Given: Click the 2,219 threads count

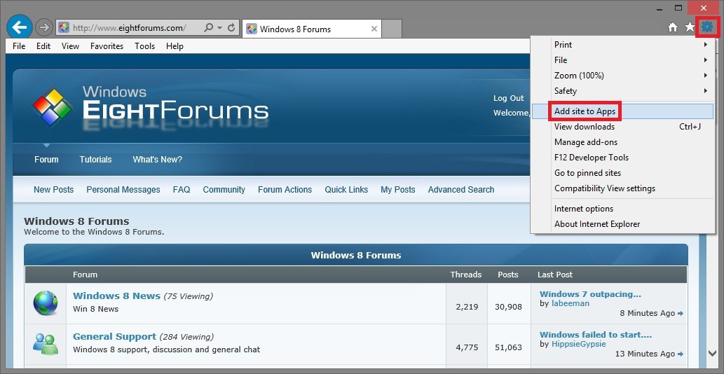Looking at the screenshot, I should (x=467, y=307).
